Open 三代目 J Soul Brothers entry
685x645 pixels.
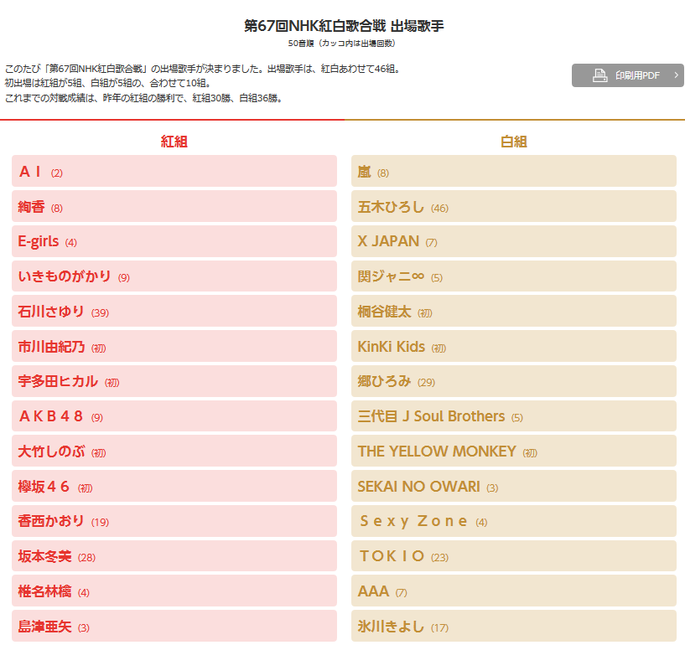click(514, 416)
